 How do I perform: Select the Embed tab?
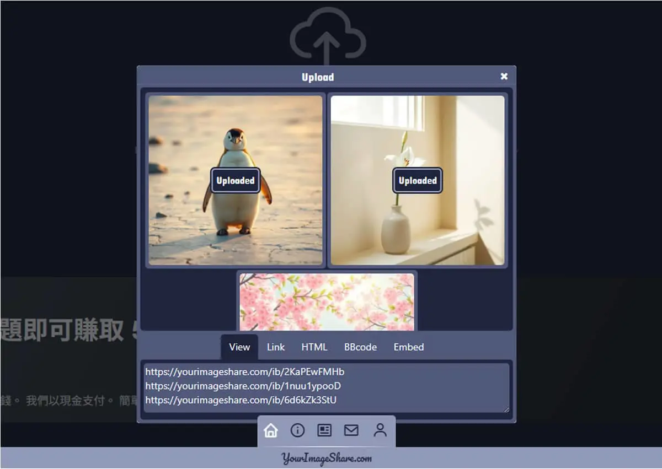pos(409,347)
